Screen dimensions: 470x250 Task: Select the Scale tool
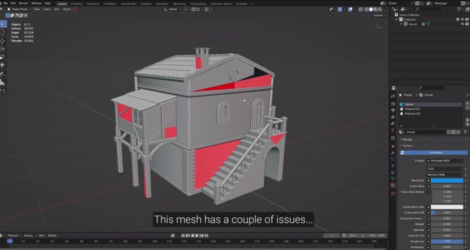click(x=2, y=57)
